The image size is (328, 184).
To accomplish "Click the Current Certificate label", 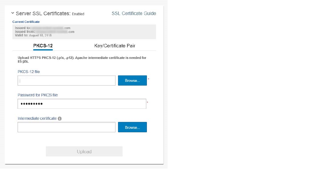I will (x=26, y=22).
